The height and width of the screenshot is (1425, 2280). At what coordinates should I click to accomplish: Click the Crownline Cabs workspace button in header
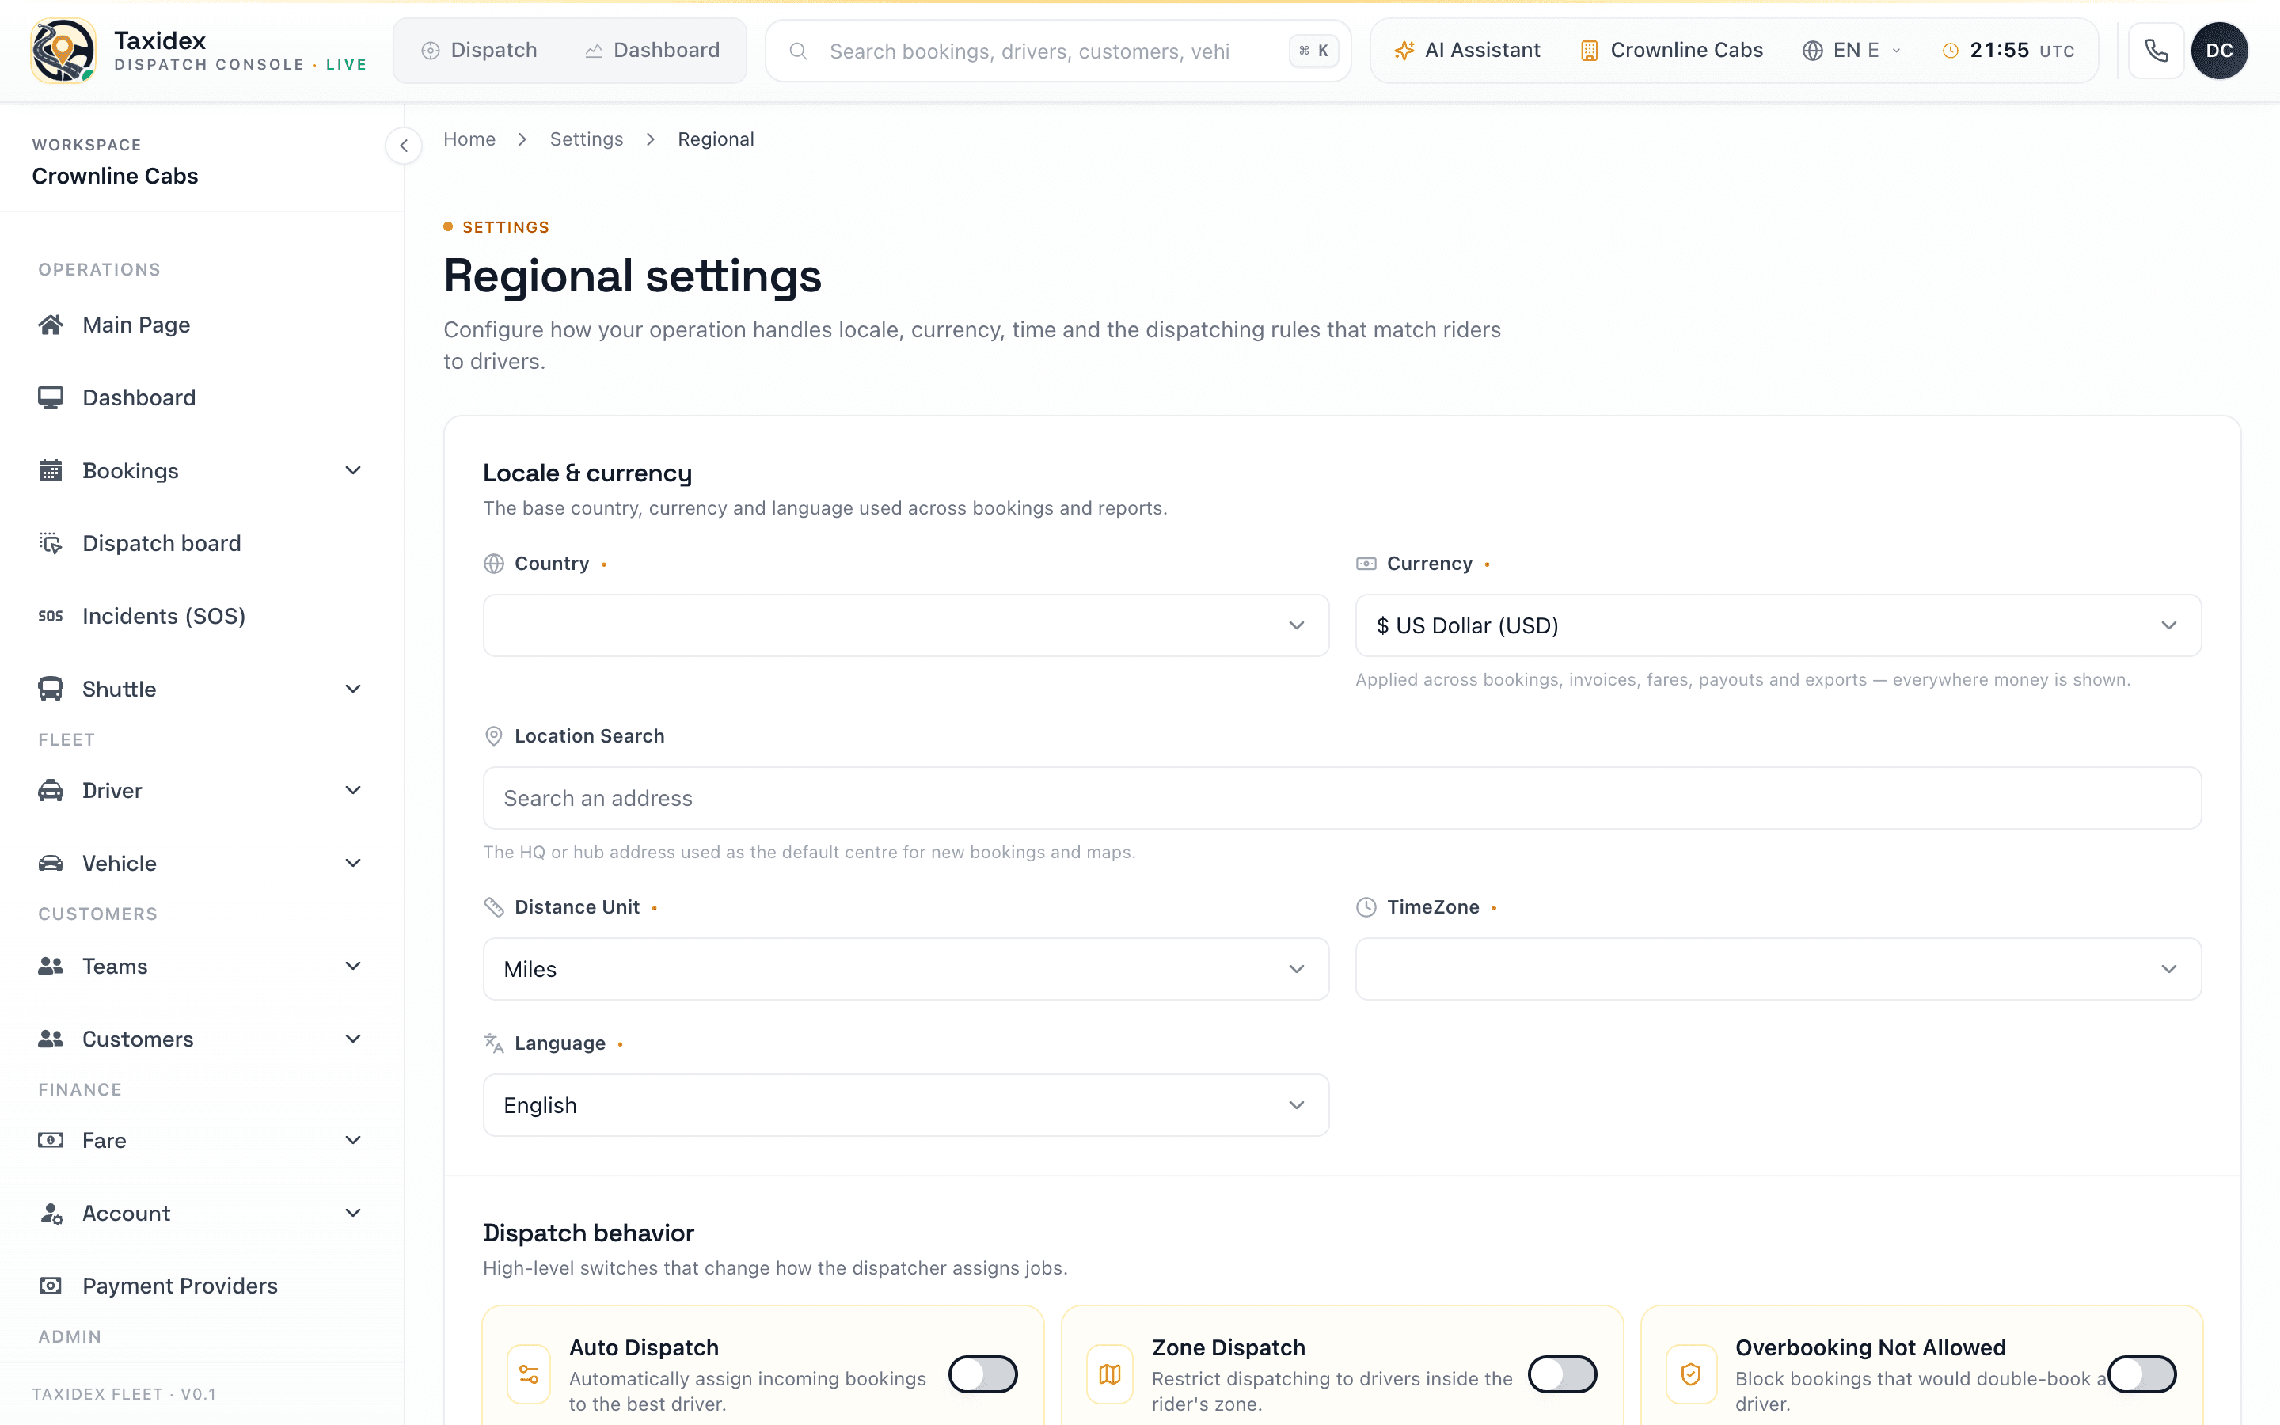(1671, 50)
